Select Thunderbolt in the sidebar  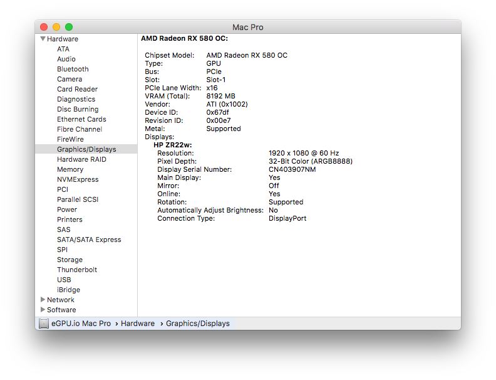click(77, 270)
